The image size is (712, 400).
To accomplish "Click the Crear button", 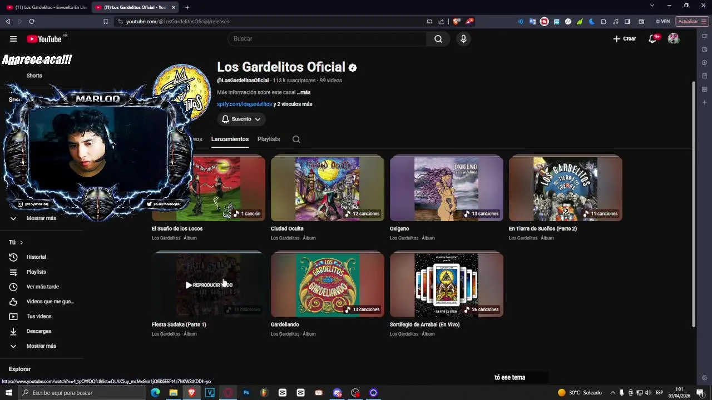I will coord(625,39).
